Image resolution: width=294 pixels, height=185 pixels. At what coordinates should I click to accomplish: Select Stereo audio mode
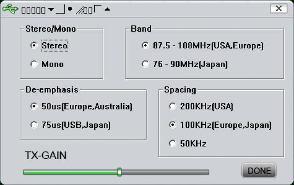click(x=34, y=46)
